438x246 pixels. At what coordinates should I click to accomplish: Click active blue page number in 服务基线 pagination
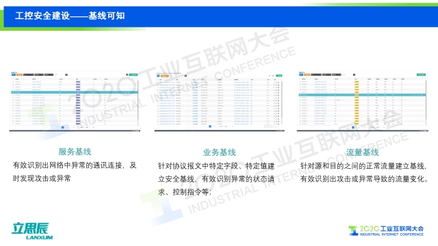[62, 128]
